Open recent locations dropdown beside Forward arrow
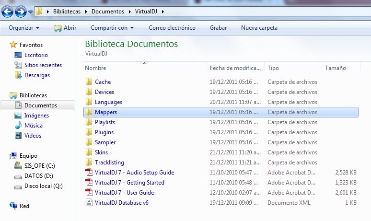This screenshot has height=221, width=371. click(30, 12)
